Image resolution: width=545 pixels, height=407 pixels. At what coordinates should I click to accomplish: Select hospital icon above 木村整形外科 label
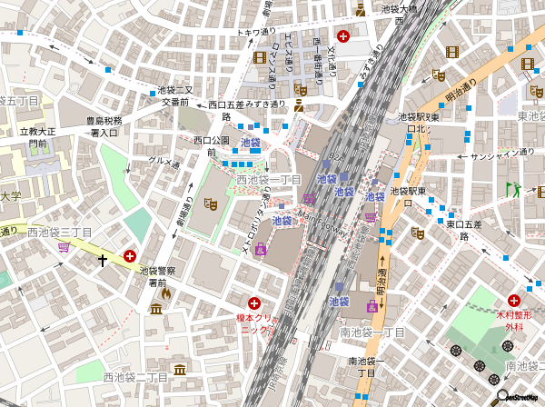tap(513, 300)
